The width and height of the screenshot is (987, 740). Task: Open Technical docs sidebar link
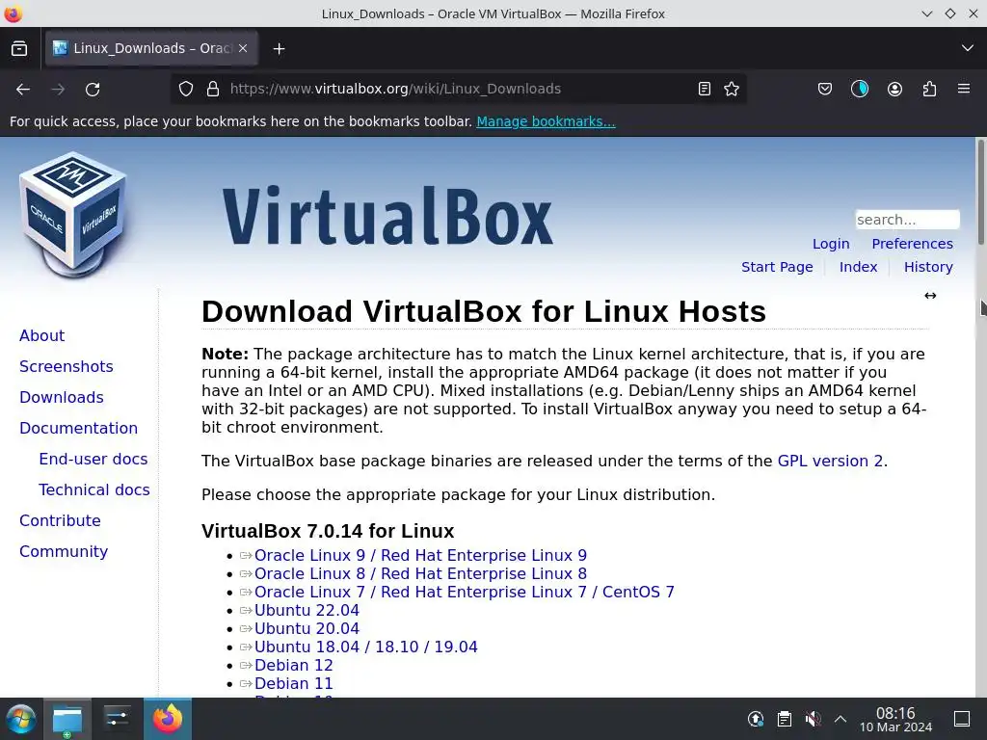click(94, 489)
